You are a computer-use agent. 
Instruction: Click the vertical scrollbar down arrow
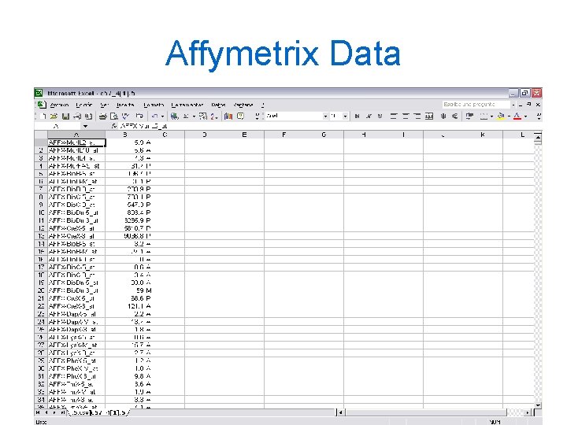click(538, 405)
